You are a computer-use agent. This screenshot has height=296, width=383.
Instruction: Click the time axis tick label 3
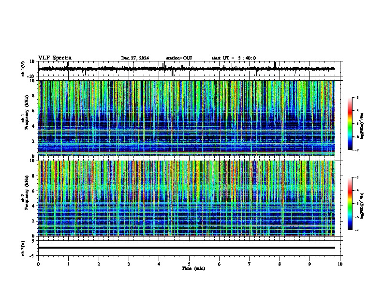129,264
